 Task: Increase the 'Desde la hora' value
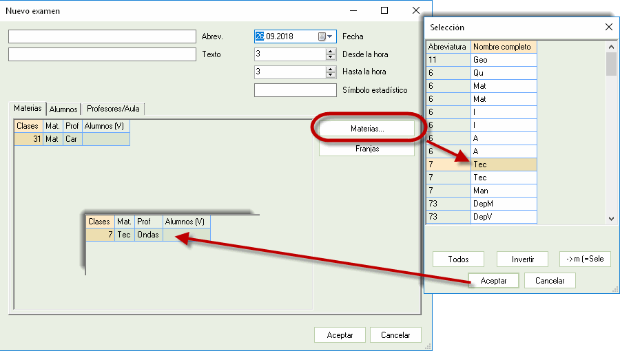[331, 52]
